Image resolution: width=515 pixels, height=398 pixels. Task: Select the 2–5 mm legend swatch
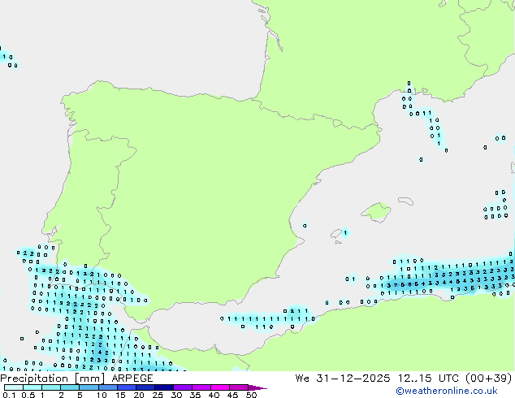(70, 387)
